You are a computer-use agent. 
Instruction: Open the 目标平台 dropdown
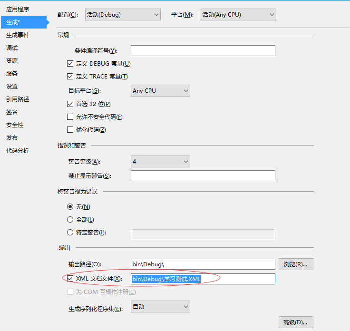[x=160, y=91]
